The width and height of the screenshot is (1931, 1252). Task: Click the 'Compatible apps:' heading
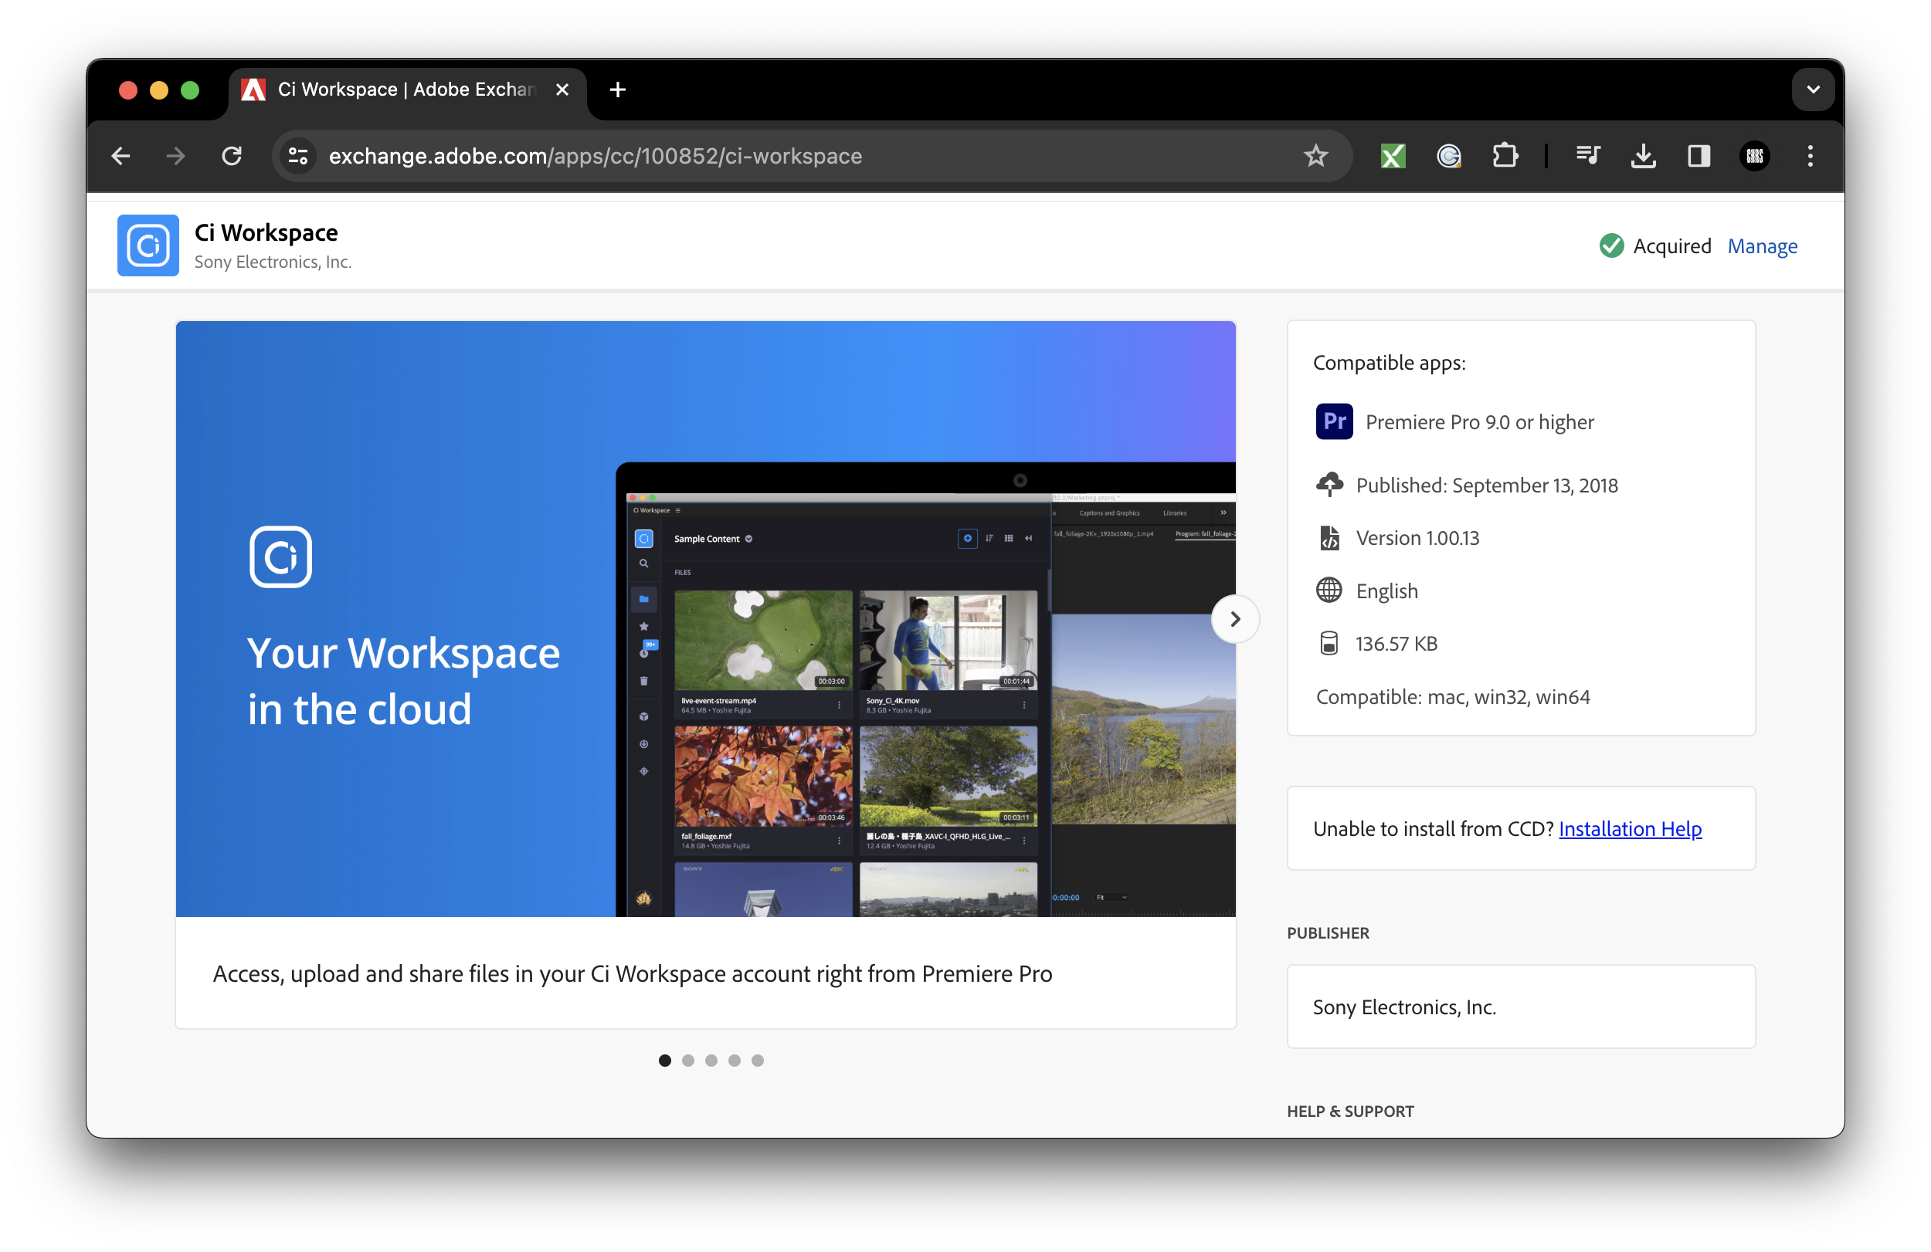1389,363
